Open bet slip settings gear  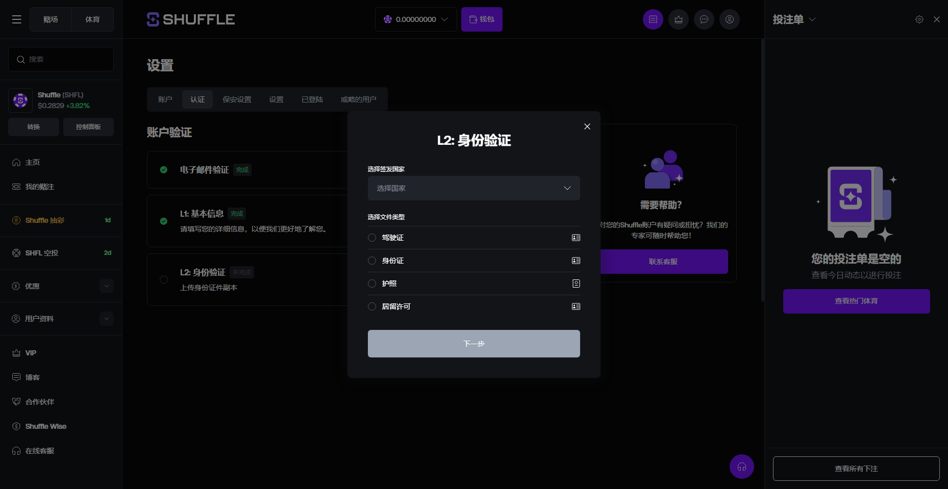point(919,19)
